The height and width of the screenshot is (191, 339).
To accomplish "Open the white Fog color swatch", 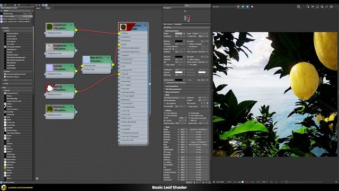I will (x=179, y=72).
